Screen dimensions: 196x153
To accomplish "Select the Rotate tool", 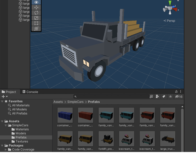I will pos(36,13).
